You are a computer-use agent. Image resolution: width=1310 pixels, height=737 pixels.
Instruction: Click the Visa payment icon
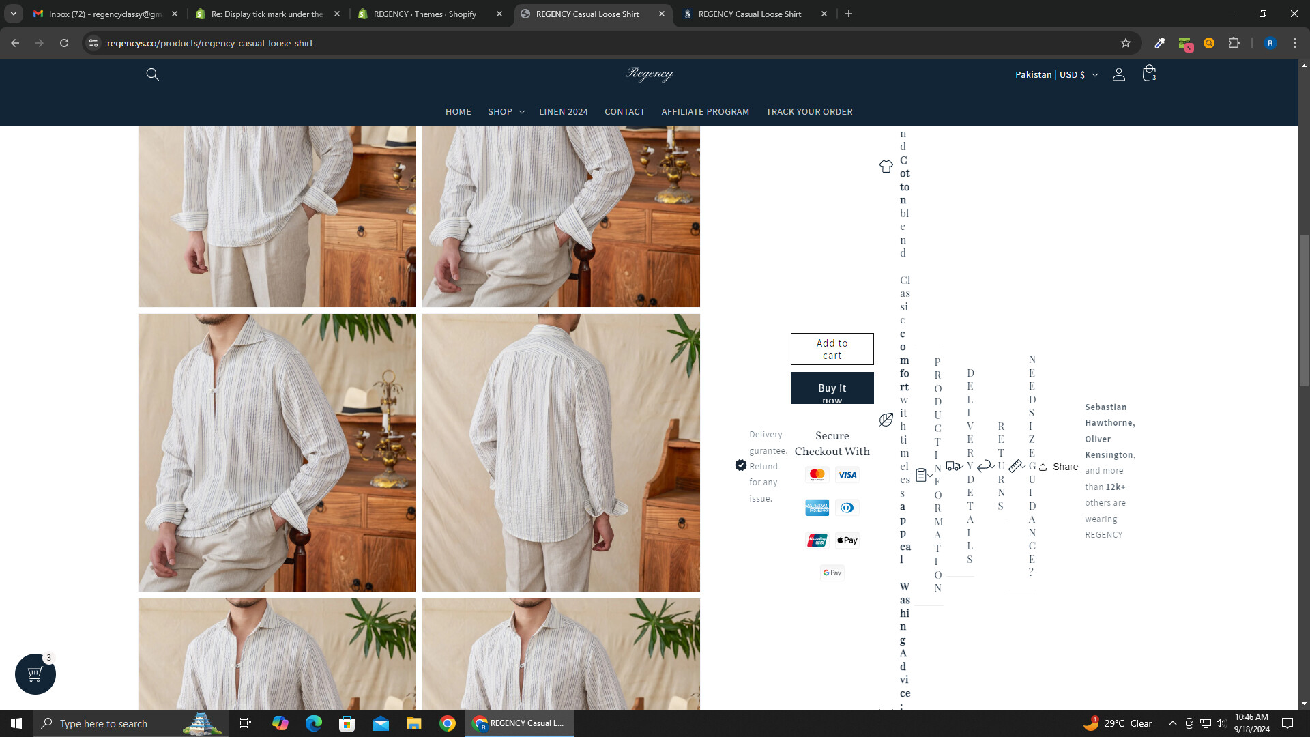(847, 475)
